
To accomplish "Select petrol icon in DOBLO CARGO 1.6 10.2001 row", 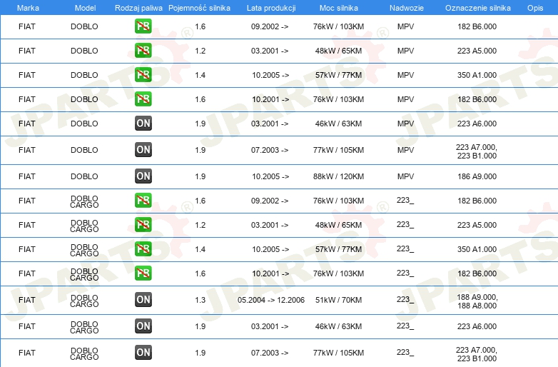I will 143,273.
